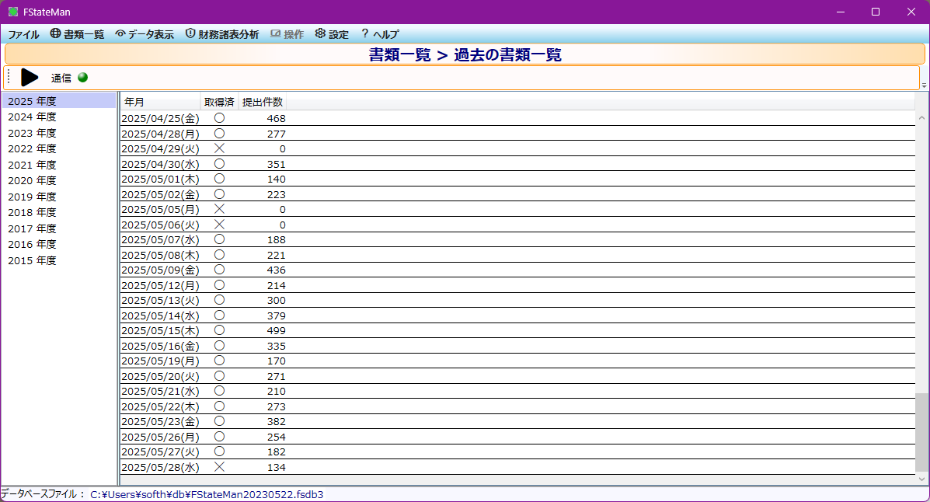The width and height of the screenshot is (930, 502).
Task: Open the 設定 menu
Action: tap(333, 34)
